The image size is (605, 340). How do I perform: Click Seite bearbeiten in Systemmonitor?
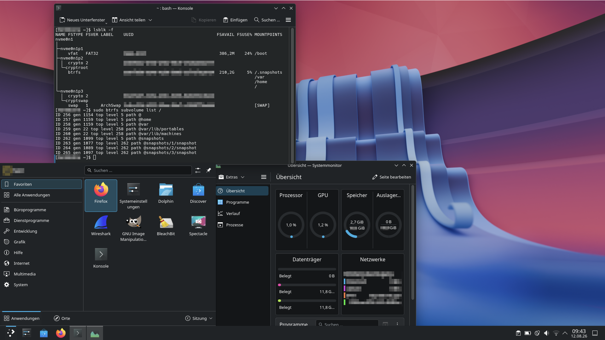(392, 177)
